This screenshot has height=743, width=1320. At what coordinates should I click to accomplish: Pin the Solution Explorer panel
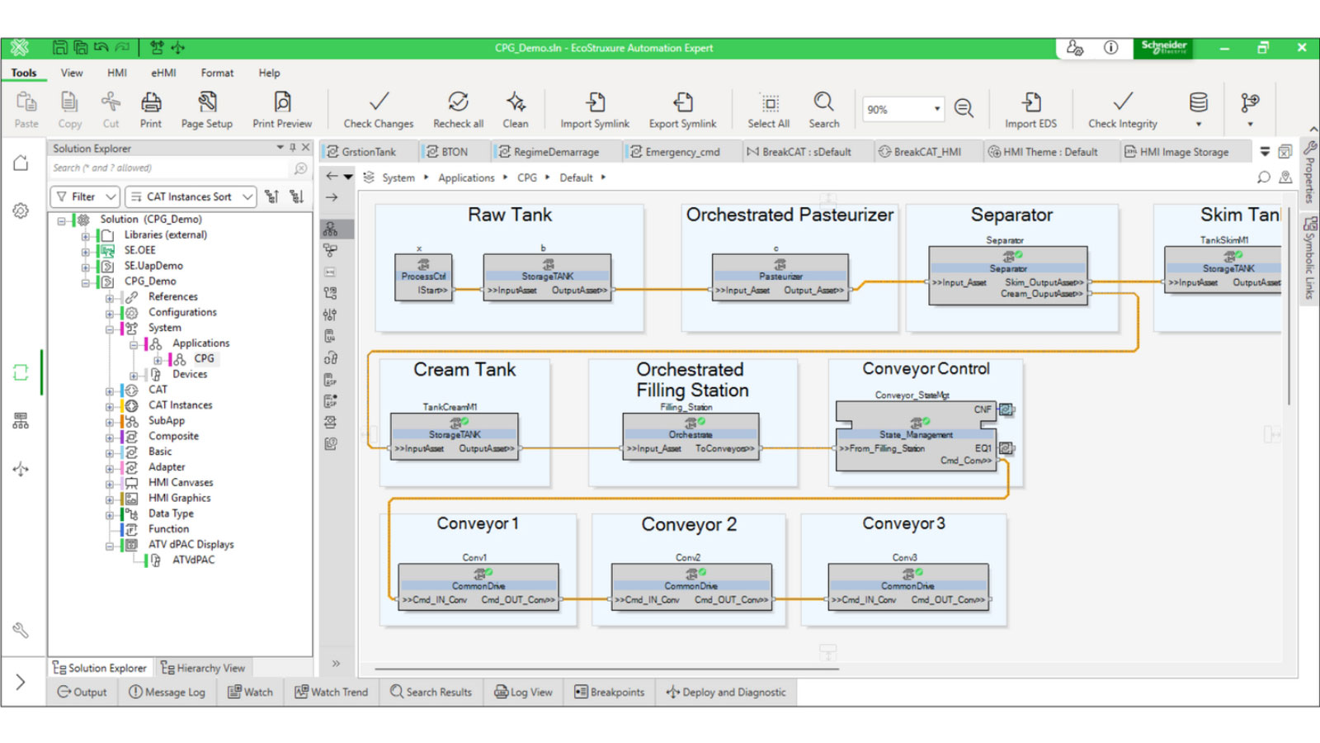tap(292, 148)
